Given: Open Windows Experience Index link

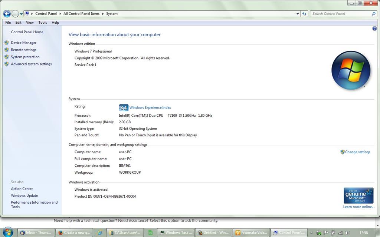Looking at the screenshot, I should pos(150,108).
